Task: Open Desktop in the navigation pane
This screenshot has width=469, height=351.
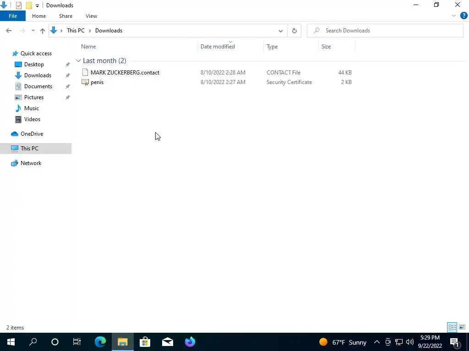Action: tap(34, 64)
